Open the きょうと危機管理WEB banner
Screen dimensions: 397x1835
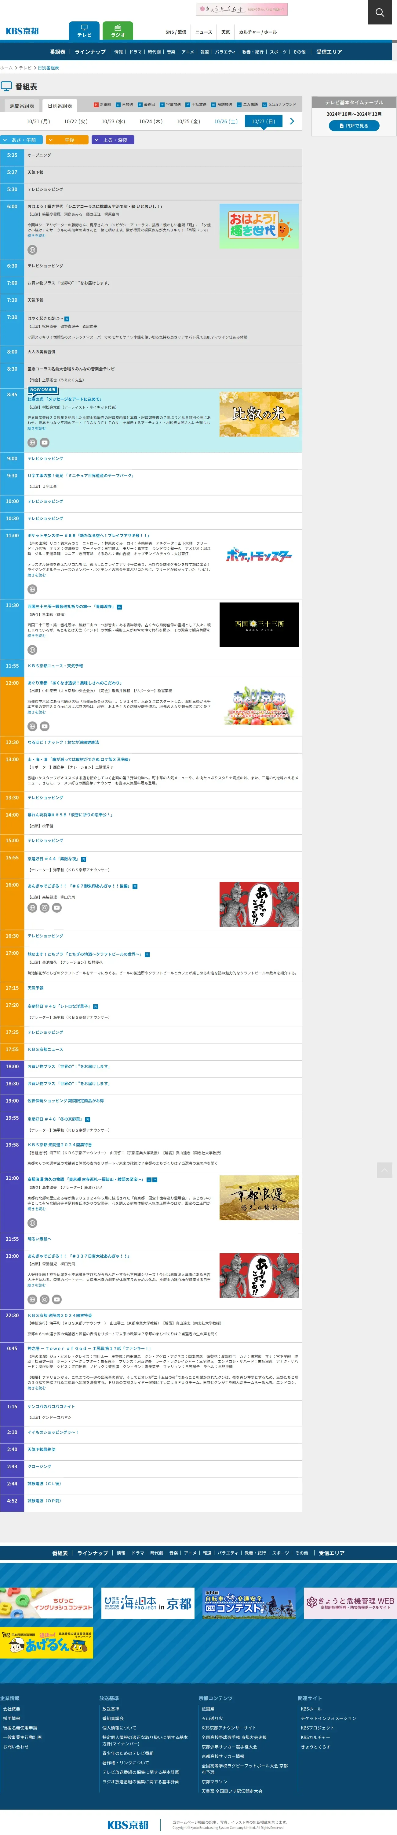(x=350, y=1603)
